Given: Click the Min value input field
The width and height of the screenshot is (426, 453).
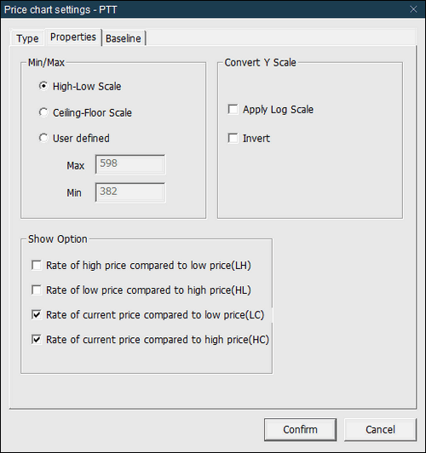Looking at the screenshot, I should 130,192.
